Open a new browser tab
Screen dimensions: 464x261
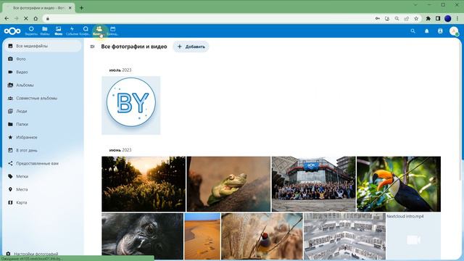click(81, 8)
